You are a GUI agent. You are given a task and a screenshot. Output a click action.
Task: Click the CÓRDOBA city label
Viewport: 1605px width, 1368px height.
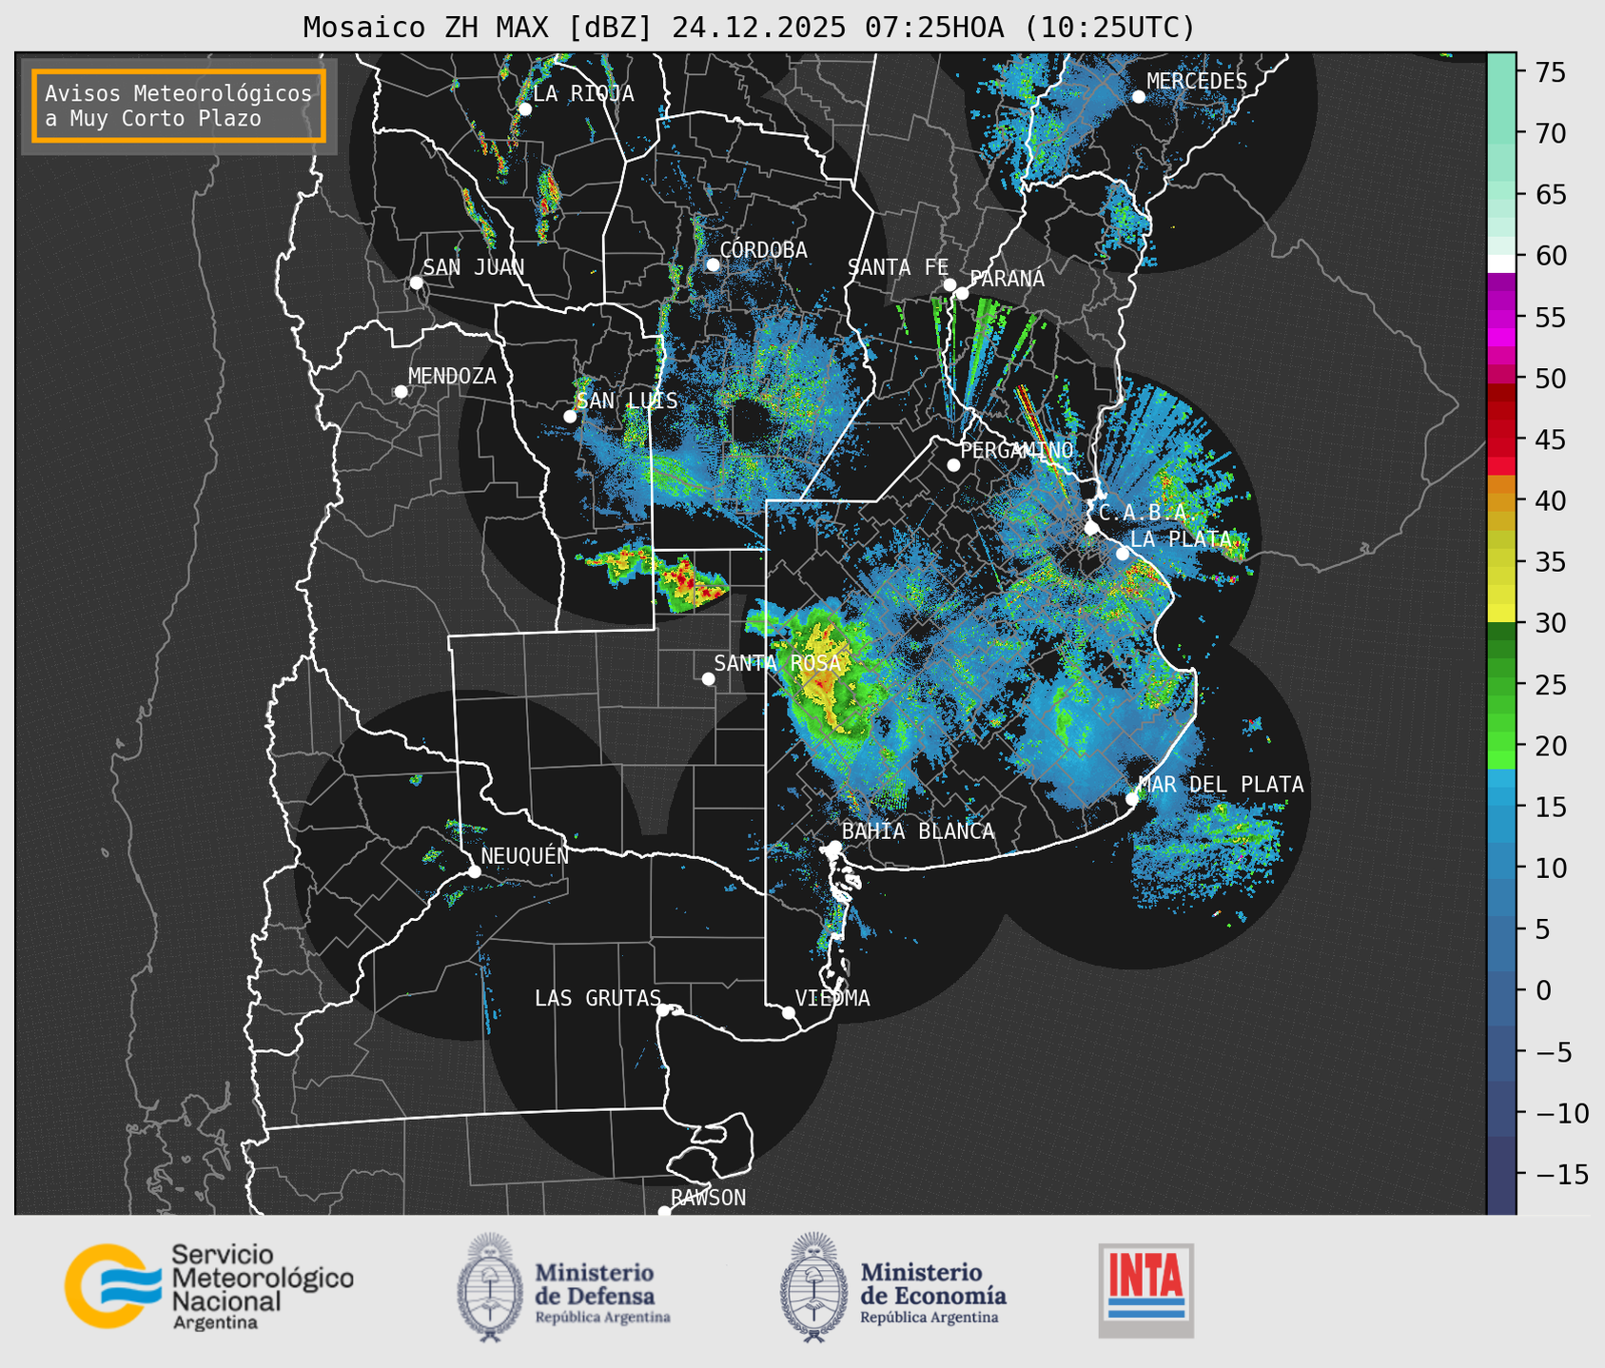pyautogui.click(x=763, y=250)
